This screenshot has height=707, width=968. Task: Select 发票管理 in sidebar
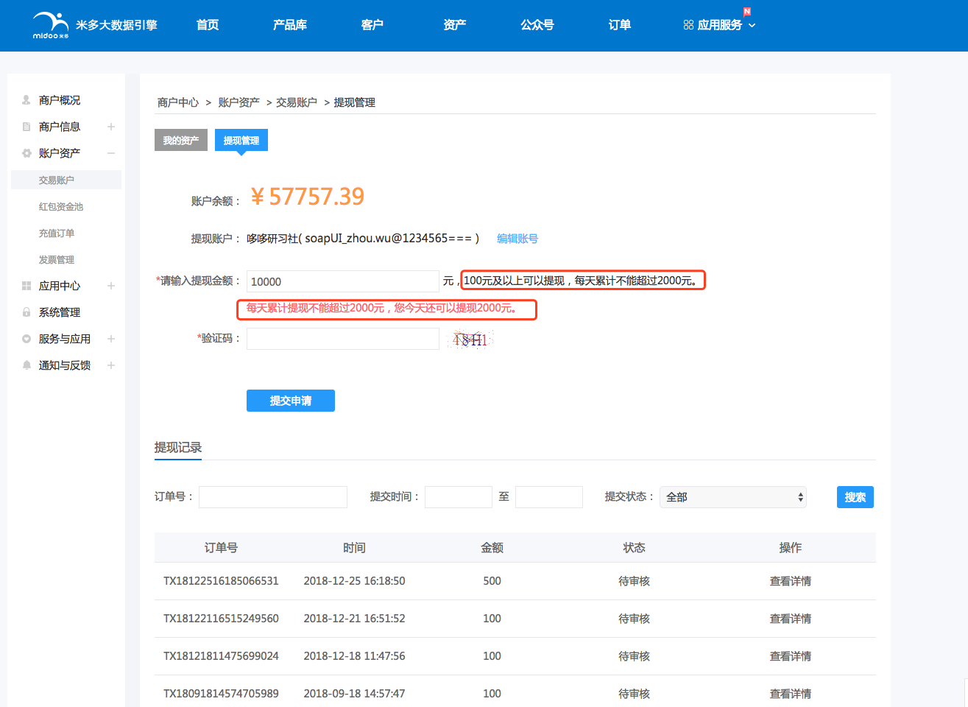57,260
